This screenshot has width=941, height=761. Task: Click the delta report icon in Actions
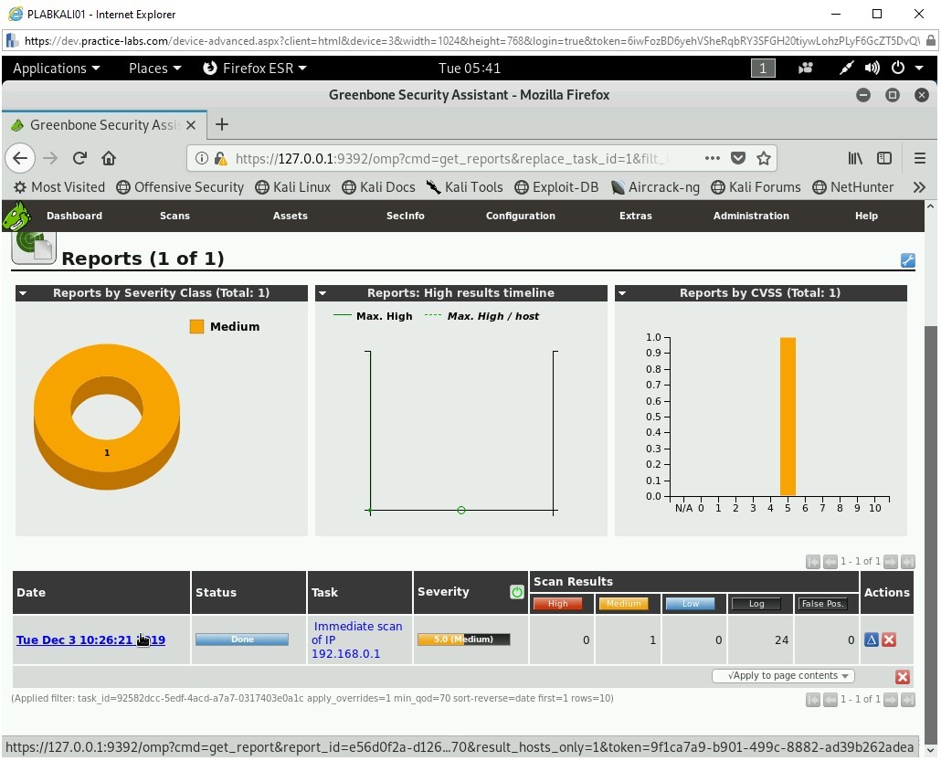click(x=871, y=639)
